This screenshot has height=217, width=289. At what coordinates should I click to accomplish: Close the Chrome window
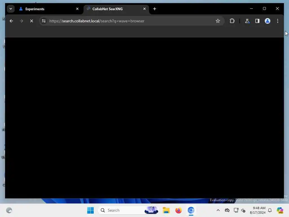(x=277, y=9)
